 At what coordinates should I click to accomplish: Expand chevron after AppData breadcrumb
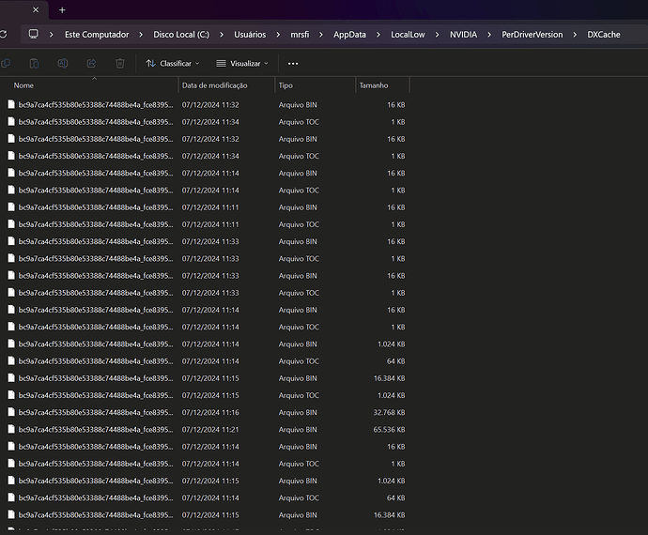point(378,35)
